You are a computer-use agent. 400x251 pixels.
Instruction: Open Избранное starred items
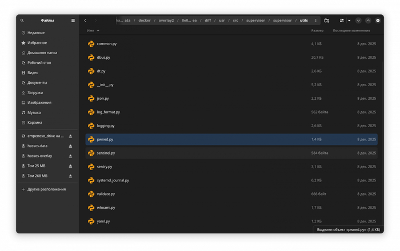click(37, 43)
